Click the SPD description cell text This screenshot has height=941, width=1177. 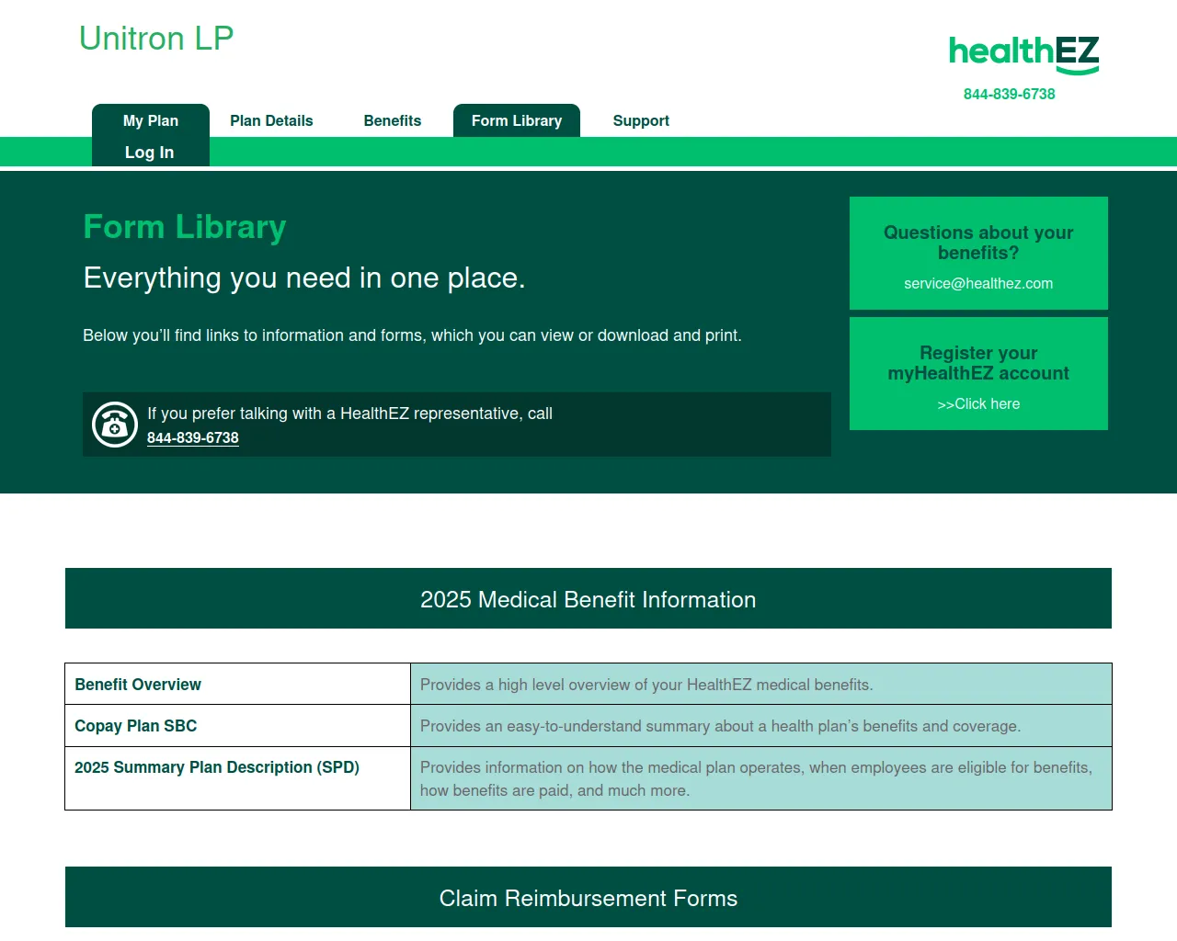[756, 778]
